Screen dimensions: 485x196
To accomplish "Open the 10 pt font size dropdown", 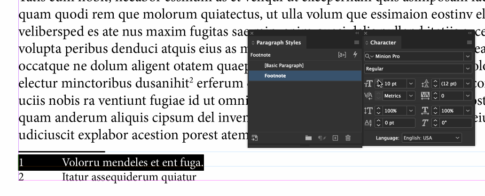I will 411,84.
